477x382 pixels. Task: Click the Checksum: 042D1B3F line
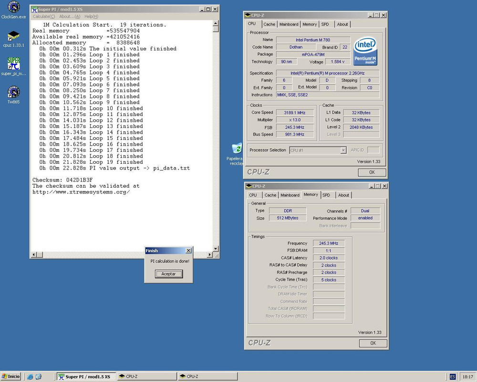62,180
